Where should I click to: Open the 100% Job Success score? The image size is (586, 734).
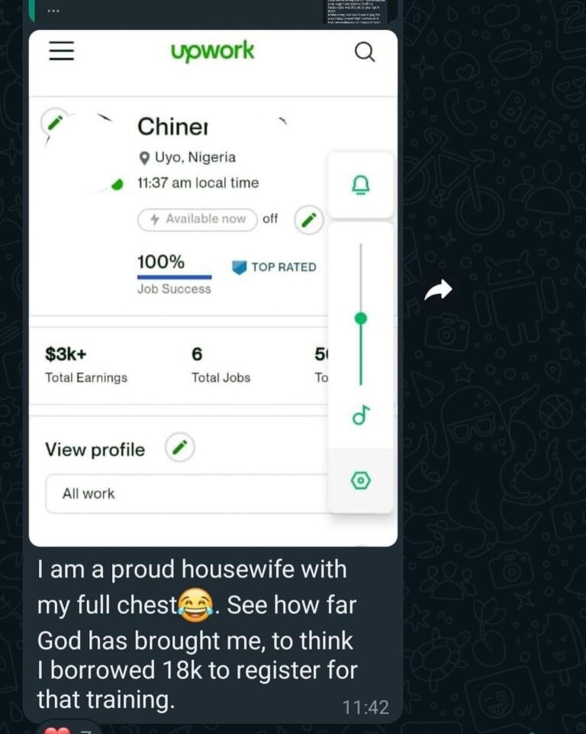click(x=174, y=274)
